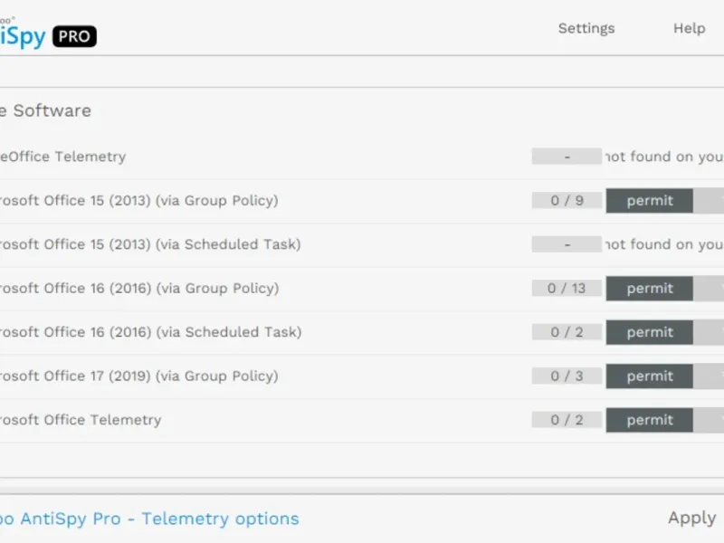Image resolution: width=724 pixels, height=543 pixels.
Task: Expand Office 15 (2013) Scheduled Task entry
Action: click(x=149, y=244)
